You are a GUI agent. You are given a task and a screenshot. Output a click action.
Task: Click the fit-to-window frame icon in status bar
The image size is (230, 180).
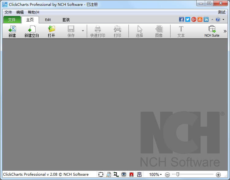101,174
